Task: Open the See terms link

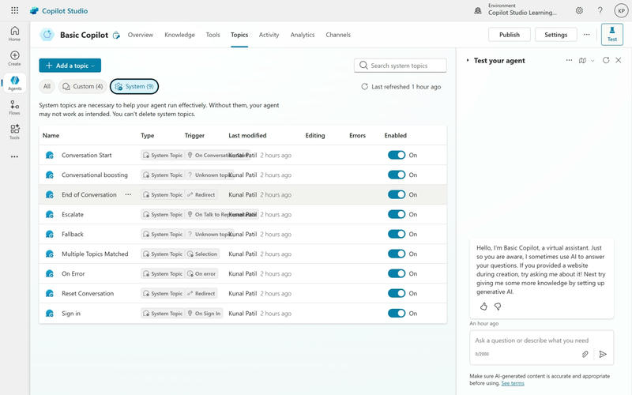Action: coord(512,383)
